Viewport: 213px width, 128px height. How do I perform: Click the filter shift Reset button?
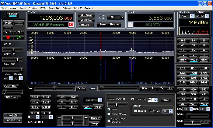coord(205,122)
